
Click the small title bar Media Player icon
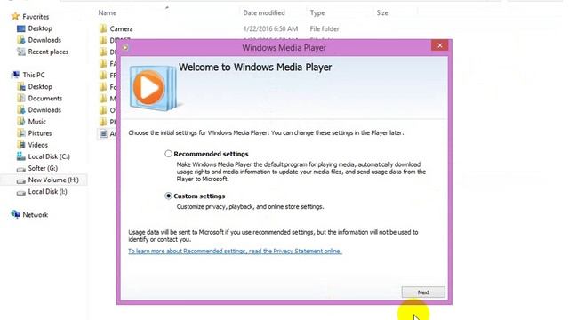pos(125,47)
